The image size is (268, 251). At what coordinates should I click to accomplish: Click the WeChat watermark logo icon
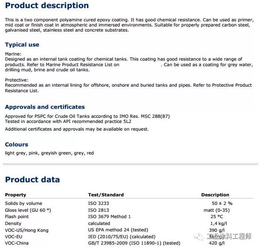(x=198, y=236)
